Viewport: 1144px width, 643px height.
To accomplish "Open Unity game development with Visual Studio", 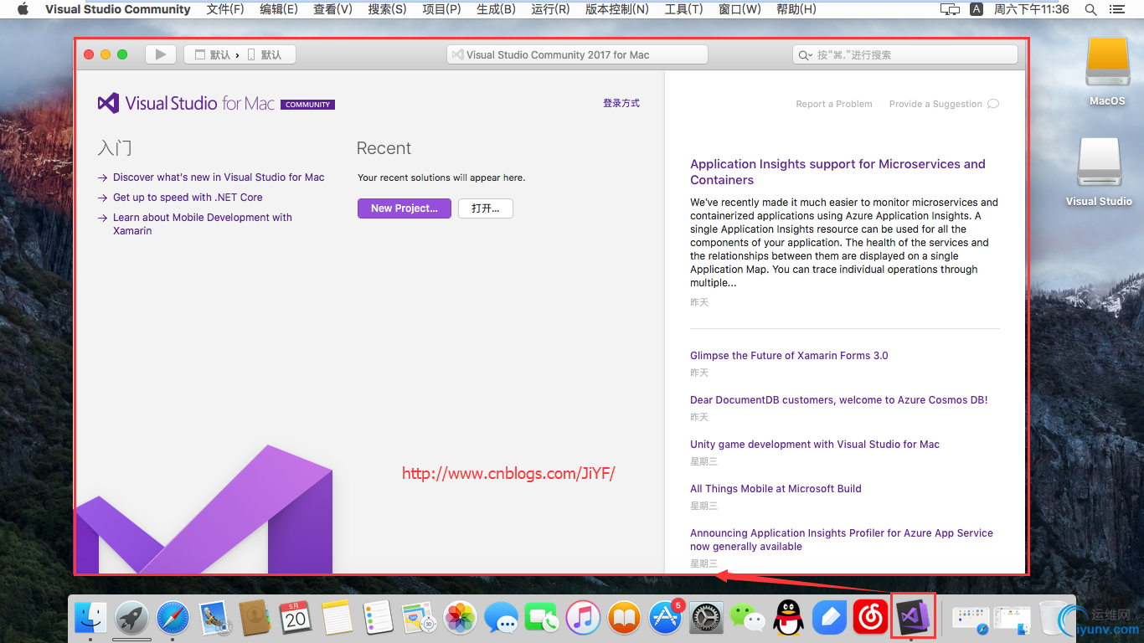I will click(x=815, y=445).
